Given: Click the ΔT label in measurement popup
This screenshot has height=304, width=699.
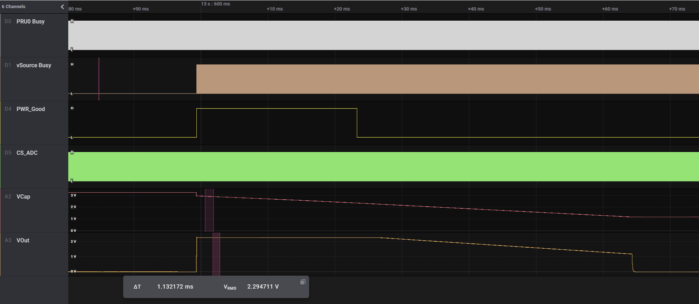Looking at the screenshot, I should [137, 287].
